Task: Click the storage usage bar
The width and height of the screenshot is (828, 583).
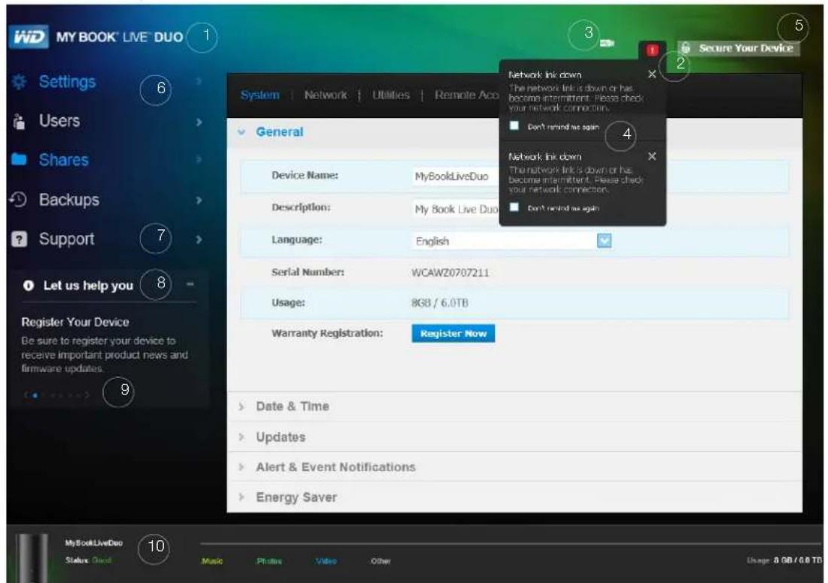Action: [510, 543]
